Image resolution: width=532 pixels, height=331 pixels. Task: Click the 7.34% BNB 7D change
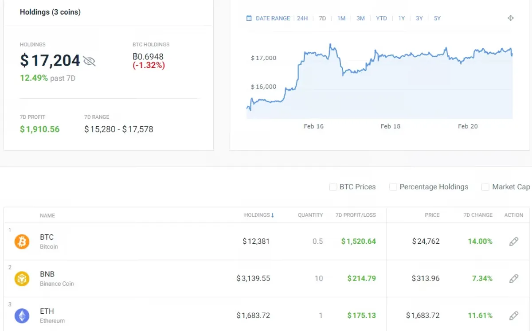(482, 279)
